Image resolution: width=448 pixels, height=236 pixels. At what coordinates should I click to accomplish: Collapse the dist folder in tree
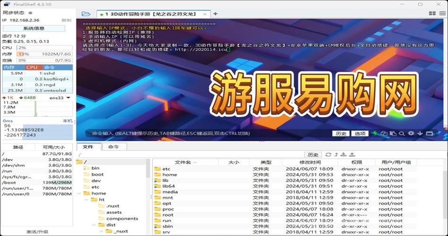pyautogui.click(x=94, y=225)
